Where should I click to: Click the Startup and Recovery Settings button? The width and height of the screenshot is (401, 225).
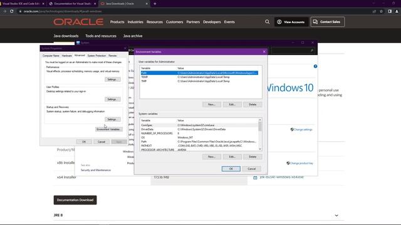coord(112,119)
